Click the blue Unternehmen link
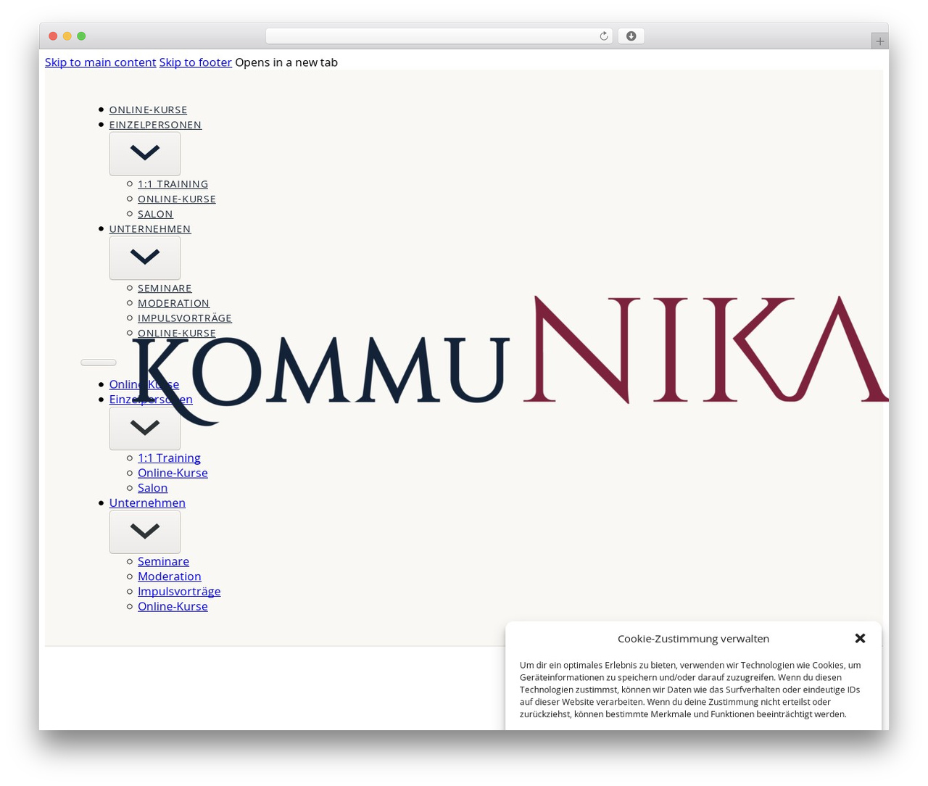 (147, 503)
